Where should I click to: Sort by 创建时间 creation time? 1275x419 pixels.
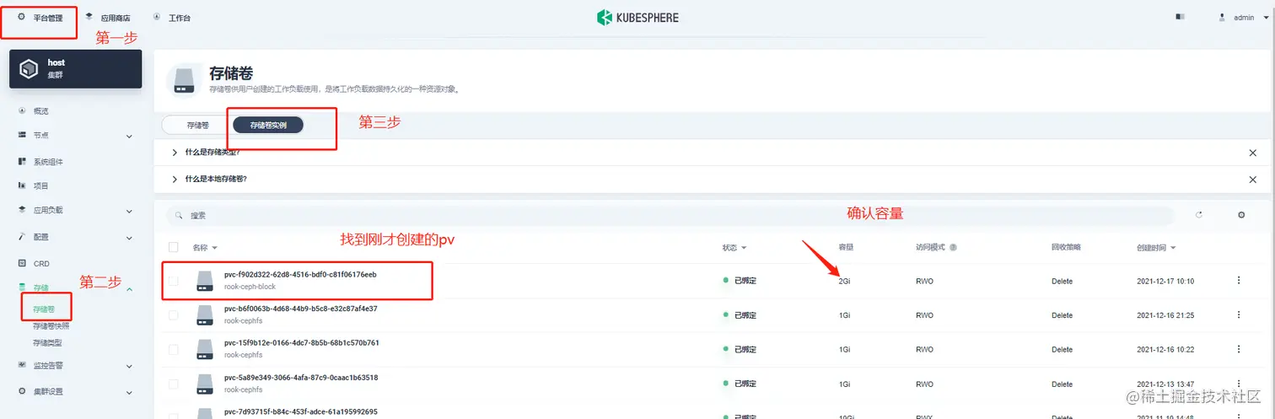1156,248
